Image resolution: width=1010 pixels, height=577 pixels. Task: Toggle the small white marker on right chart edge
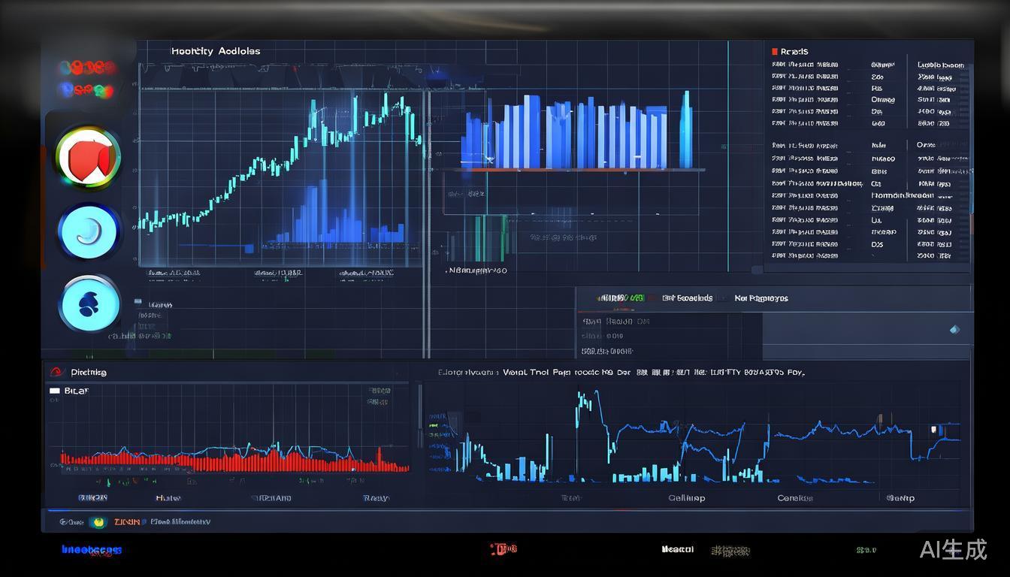pos(933,429)
